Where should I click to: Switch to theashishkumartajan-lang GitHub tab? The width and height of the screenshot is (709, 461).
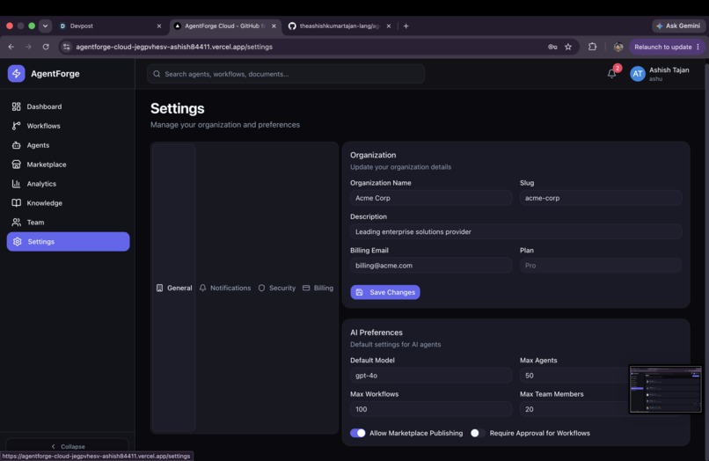pos(340,26)
